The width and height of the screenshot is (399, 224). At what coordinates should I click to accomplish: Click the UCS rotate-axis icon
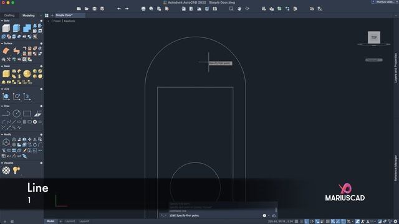point(17,96)
